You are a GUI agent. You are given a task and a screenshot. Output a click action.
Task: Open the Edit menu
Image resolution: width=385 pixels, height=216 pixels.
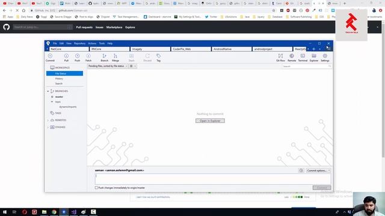click(61, 43)
